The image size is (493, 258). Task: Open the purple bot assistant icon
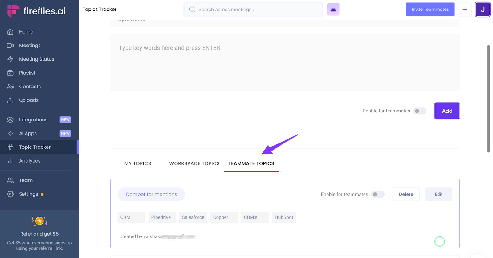tap(333, 10)
